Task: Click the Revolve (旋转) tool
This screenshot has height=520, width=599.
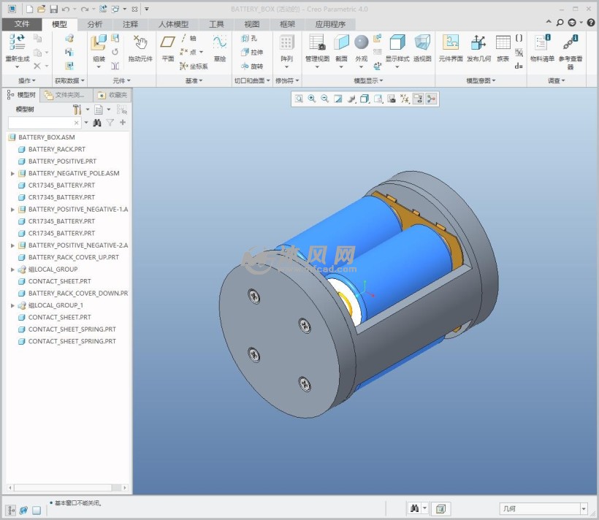Action: coord(252,66)
